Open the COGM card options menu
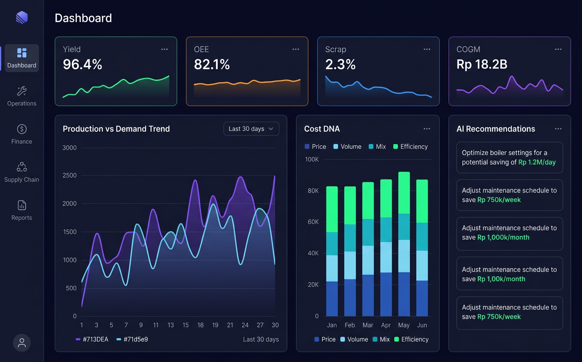The image size is (582, 362). click(558, 49)
